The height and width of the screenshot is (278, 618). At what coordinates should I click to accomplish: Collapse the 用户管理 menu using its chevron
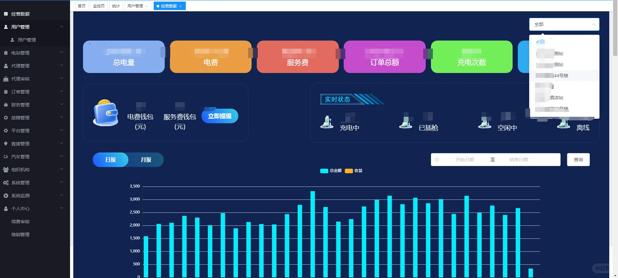tap(62, 27)
